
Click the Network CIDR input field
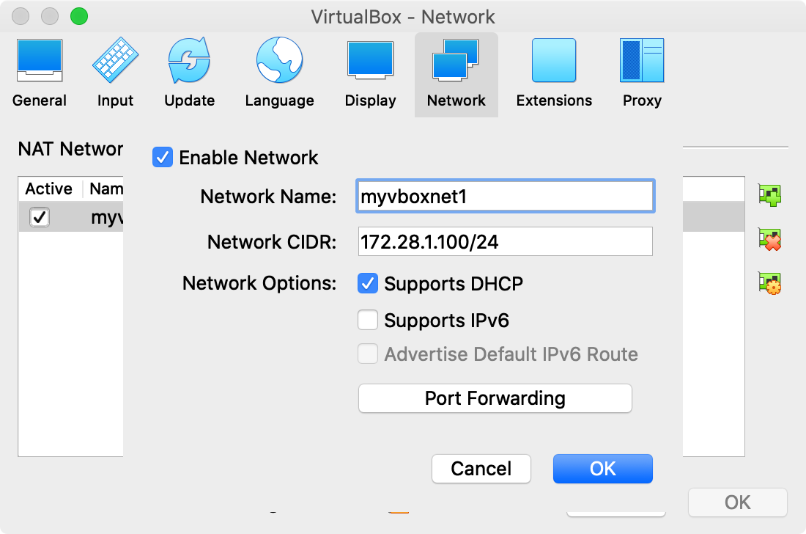(x=505, y=242)
